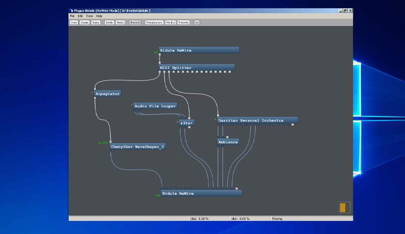405x234 pixels.
Task: Select the Ambience effect node
Action: [228, 142]
